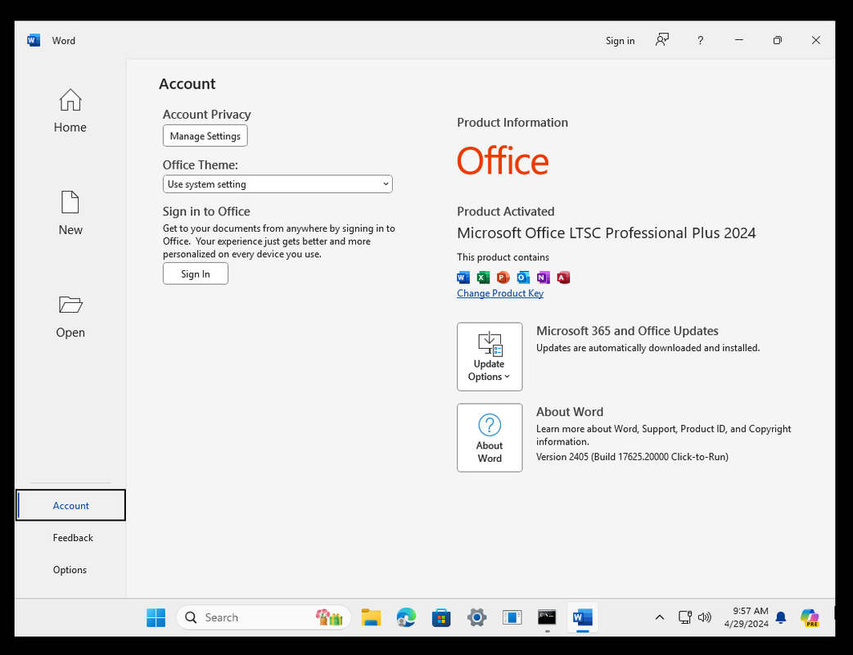Click 'Microsoft 365 and Office Updates' heading

coord(627,331)
